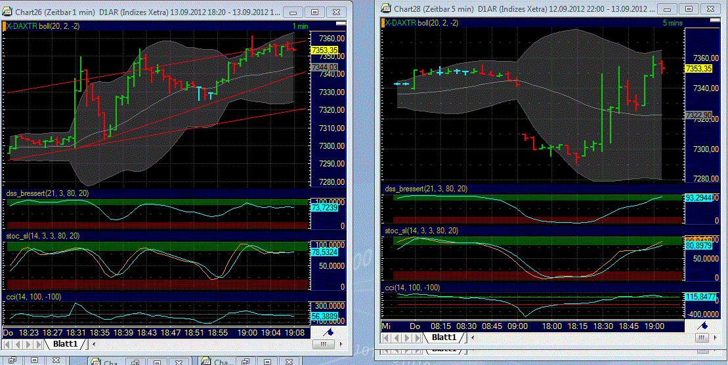The width and height of the screenshot is (728, 365).
Task: Click left scroll arrow in Chart28
Action: pyautogui.click(x=472, y=337)
